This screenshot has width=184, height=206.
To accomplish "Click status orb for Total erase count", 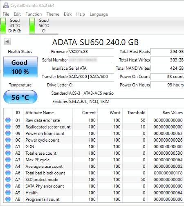I will pyautogui.click(x=8, y=153).
